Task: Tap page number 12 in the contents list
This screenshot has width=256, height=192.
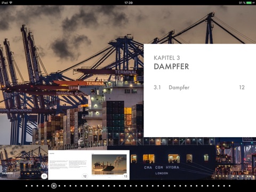Action: (242, 87)
